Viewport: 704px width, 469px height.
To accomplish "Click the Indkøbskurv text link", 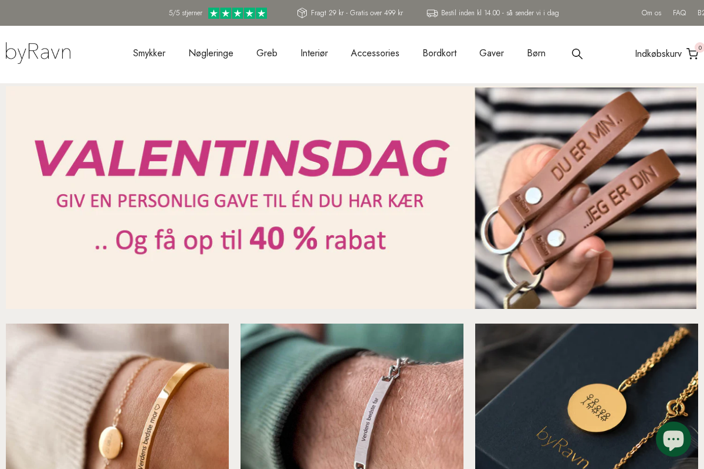I will click(658, 54).
